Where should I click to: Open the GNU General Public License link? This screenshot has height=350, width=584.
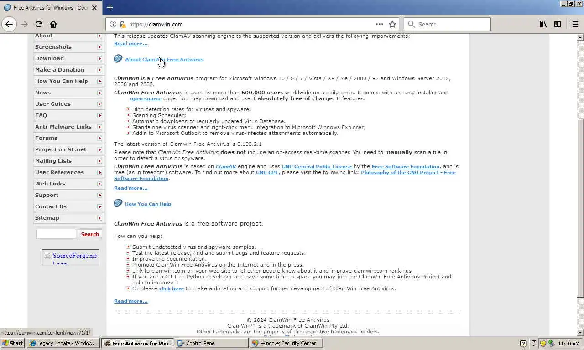pos(317,166)
